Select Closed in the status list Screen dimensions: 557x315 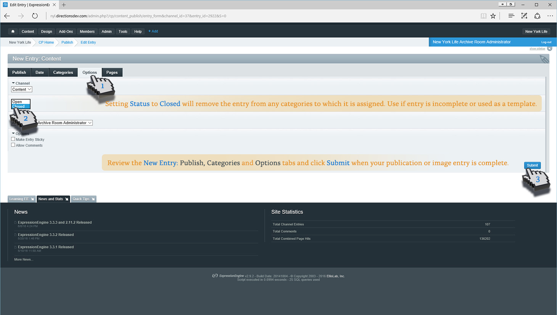(x=19, y=107)
